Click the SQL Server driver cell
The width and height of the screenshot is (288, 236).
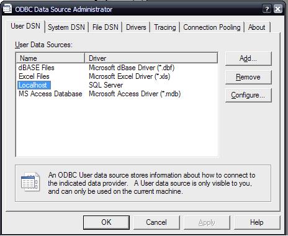[x=106, y=85]
